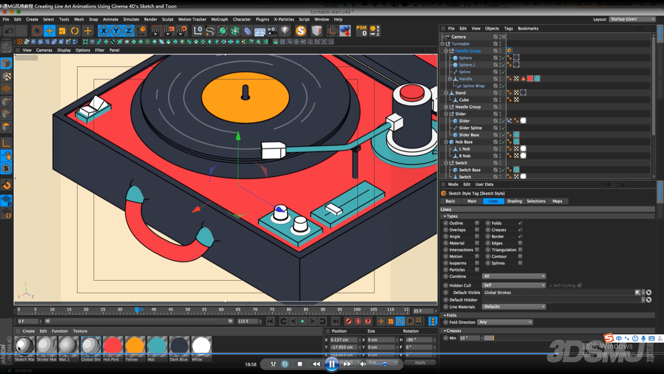664x374 pixels.
Task: Open the Sketch and Toon S icon
Action: (301, 31)
